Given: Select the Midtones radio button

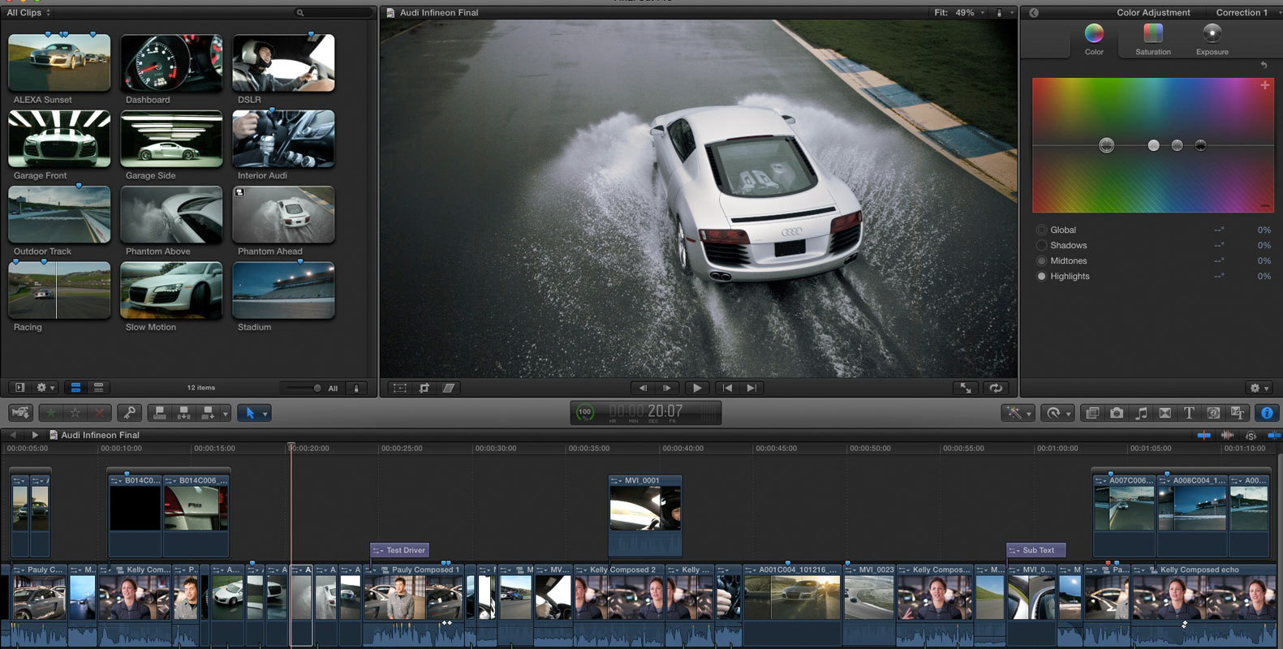Looking at the screenshot, I should tap(1041, 260).
